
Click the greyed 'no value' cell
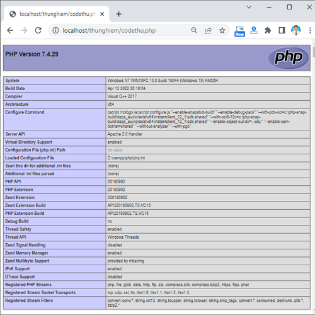point(115,150)
